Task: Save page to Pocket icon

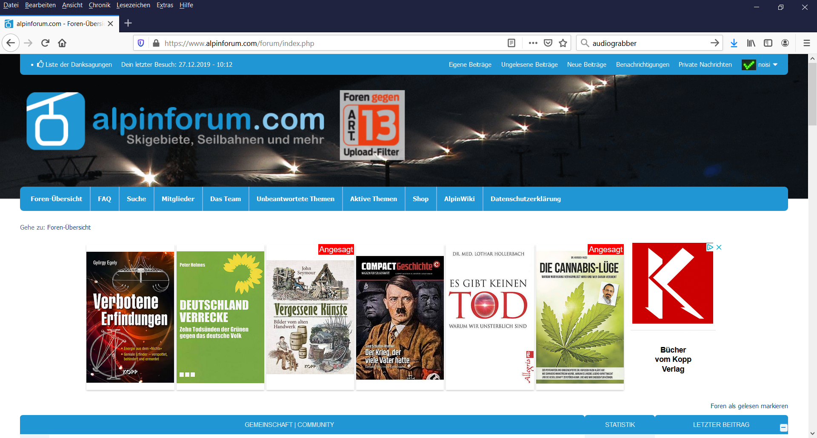Action: (x=548, y=43)
